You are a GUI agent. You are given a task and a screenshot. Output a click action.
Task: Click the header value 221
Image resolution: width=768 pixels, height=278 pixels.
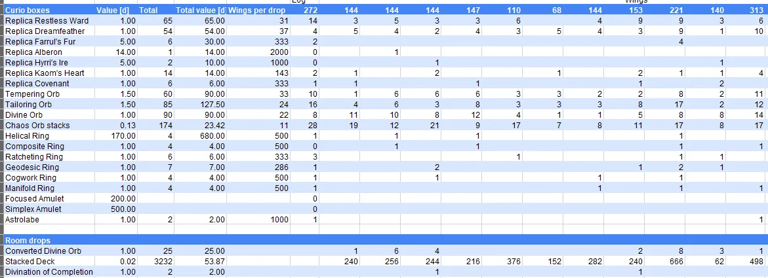676,10
